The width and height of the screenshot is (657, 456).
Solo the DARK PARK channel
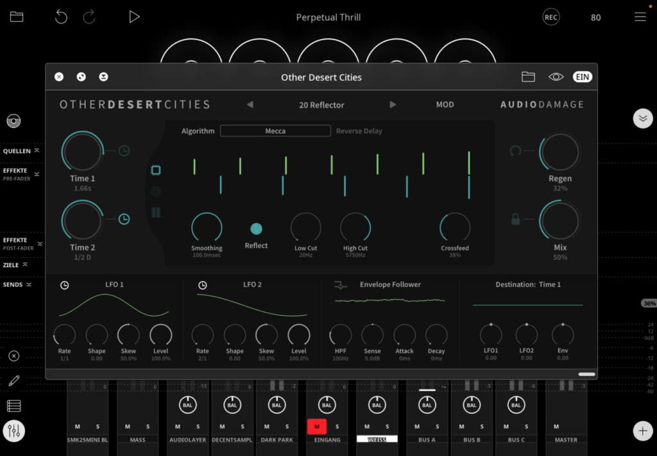pyautogui.click(x=287, y=427)
